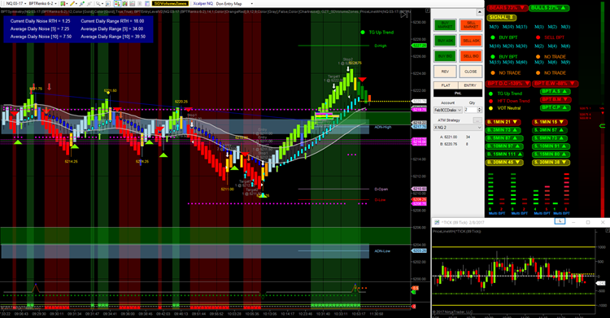The height and width of the screenshot is (318, 610).
Task: Click the BULLS 27% indicator badge
Action: (x=548, y=8)
